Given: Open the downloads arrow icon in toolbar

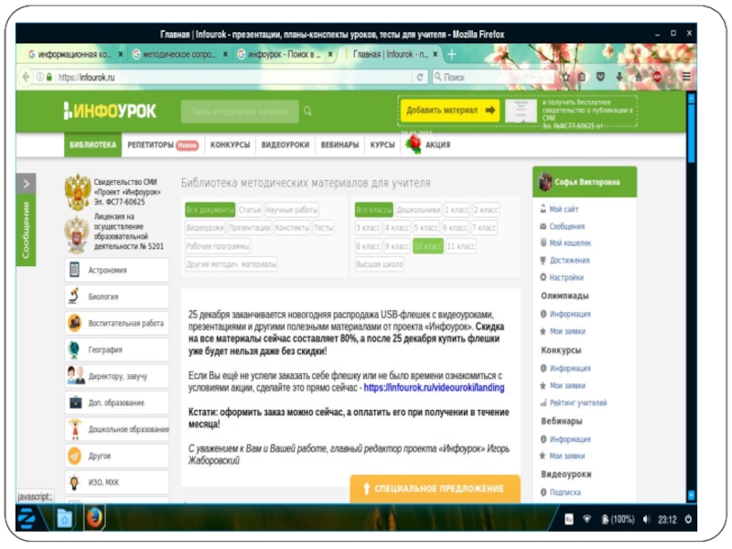Looking at the screenshot, I should pyautogui.click(x=619, y=77).
